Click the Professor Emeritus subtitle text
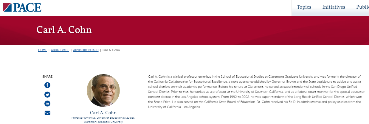This screenshot has height=124, width=369. (103, 118)
